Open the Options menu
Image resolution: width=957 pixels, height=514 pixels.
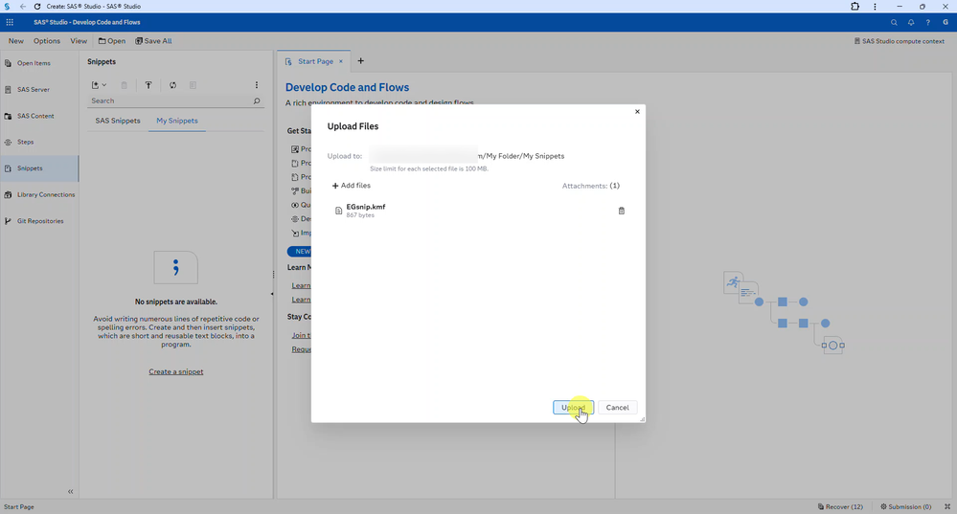[x=47, y=41]
